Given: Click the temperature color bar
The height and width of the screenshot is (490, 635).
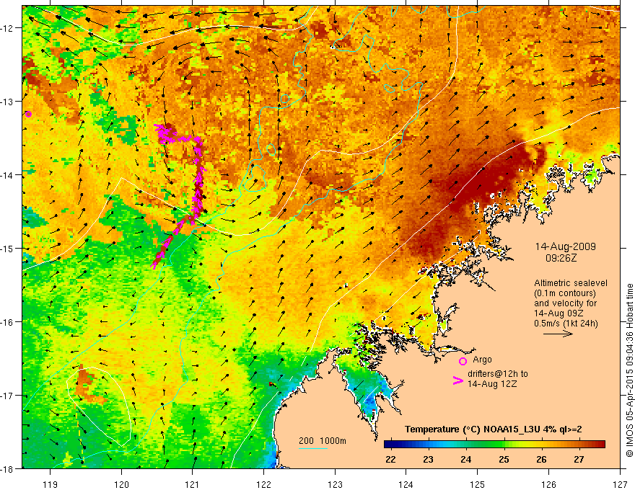Looking at the screenshot, I should (x=494, y=445).
